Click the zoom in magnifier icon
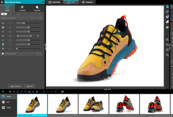The height and width of the screenshot is (117, 173). point(167,40)
